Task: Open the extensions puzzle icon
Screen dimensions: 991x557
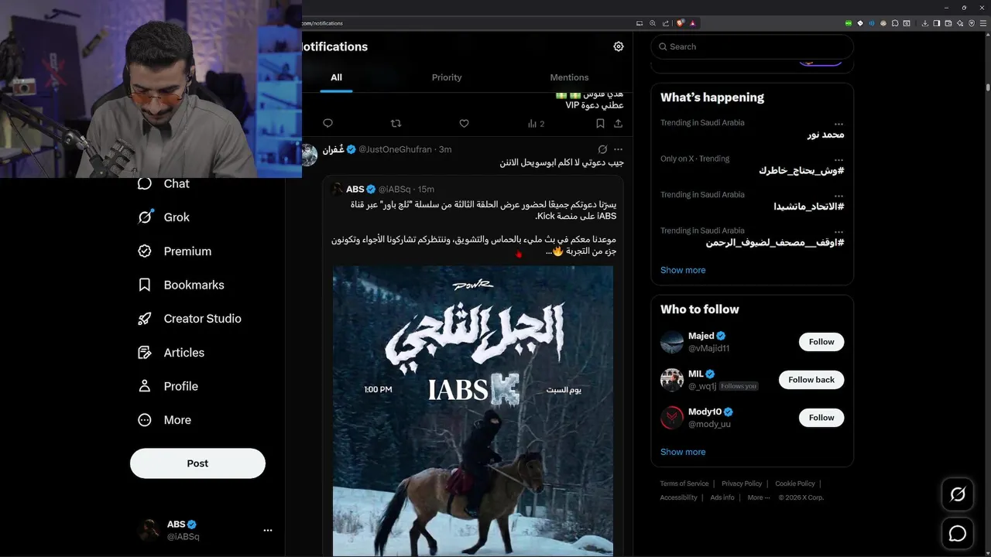Action: (894, 23)
